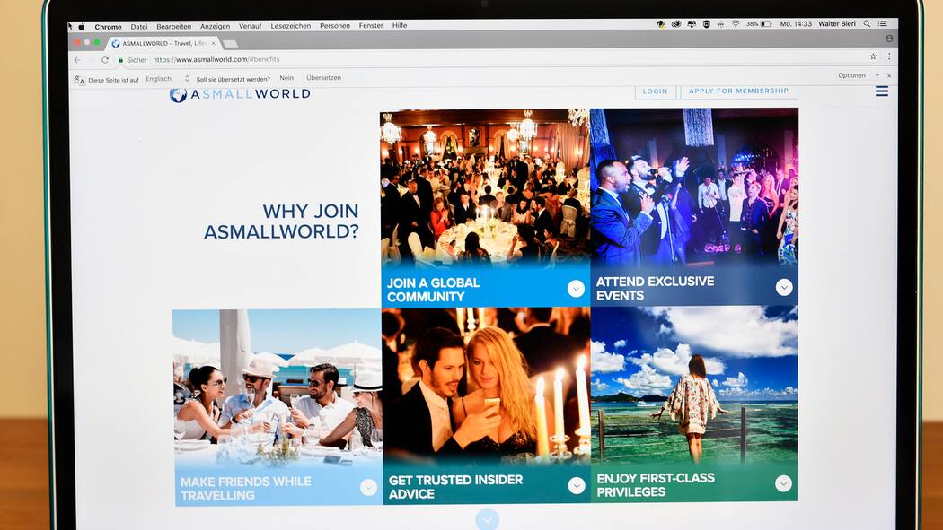Click the LOGIN button
This screenshot has height=530, width=943.
(x=655, y=91)
